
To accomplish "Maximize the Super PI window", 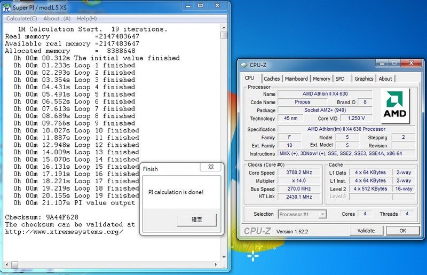I will [201, 6].
